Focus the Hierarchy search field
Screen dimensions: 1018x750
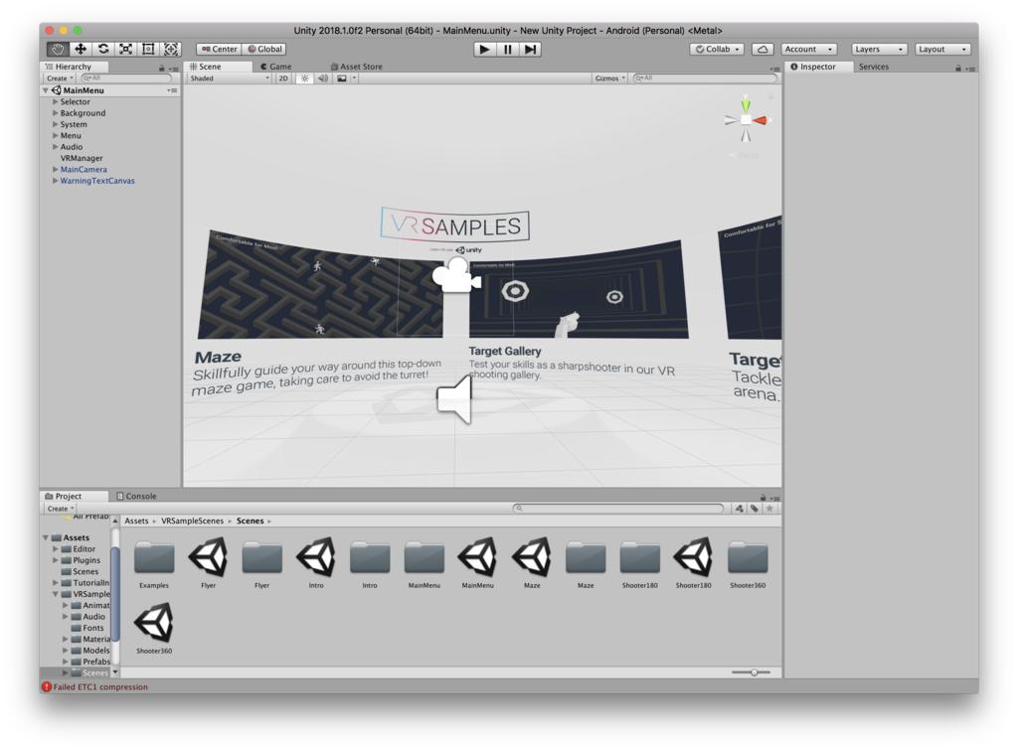pos(126,78)
